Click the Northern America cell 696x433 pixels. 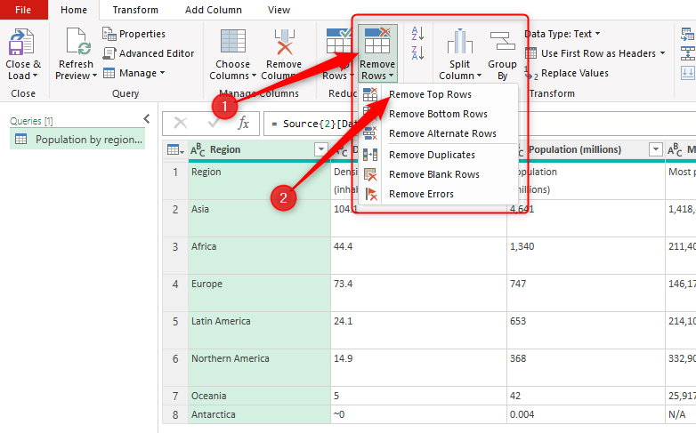click(x=259, y=367)
